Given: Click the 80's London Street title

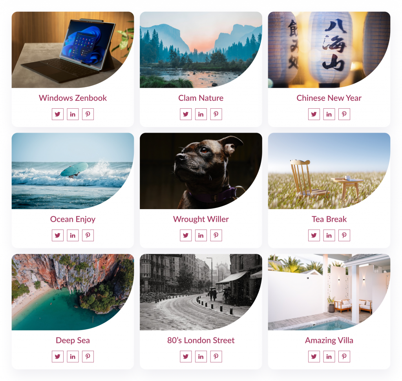Looking at the screenshot, I should pos(201,340).
